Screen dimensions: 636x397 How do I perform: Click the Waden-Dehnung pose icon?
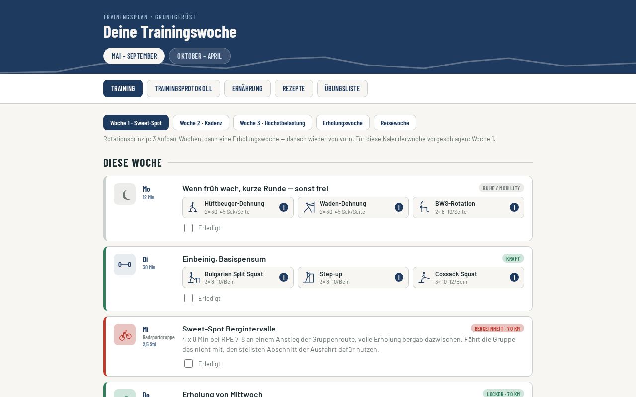(x=309, y=207)
